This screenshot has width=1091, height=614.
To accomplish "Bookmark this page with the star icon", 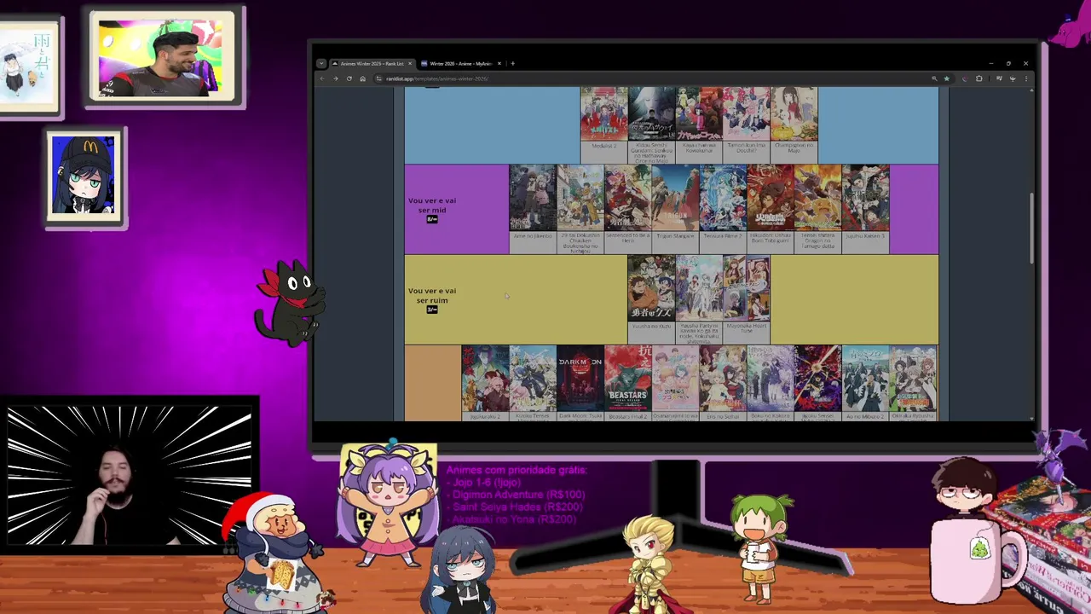I will [946, 78].
